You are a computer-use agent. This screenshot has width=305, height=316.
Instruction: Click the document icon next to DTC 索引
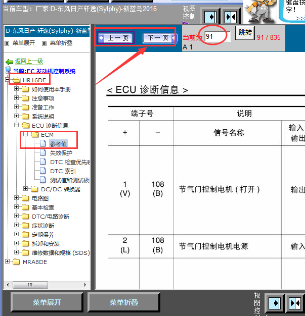pyautogui.click(x=43, y=171)
